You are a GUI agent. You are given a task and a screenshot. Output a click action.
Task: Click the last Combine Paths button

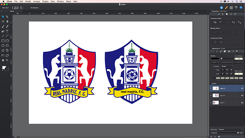pyautogui.click(x=239, y=22)
